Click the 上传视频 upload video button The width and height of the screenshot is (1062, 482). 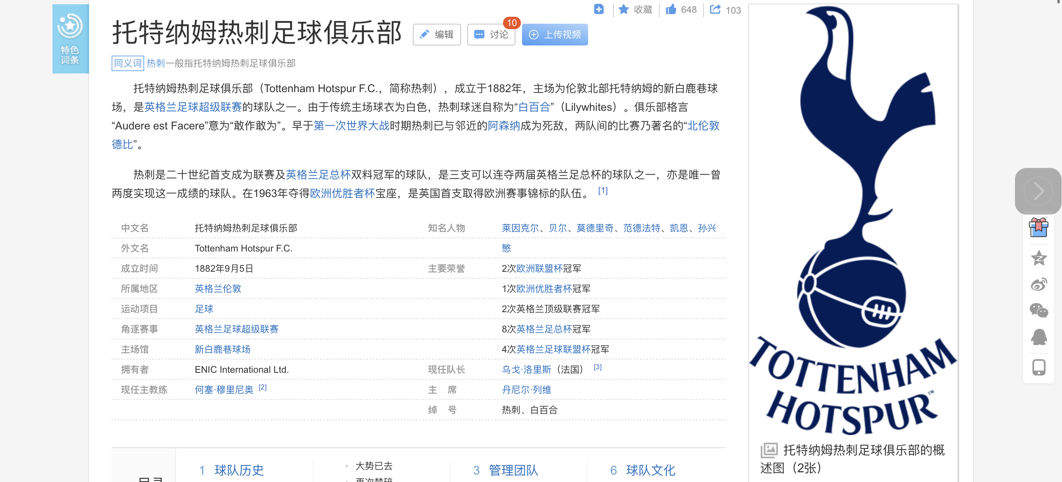click(554, 35)
